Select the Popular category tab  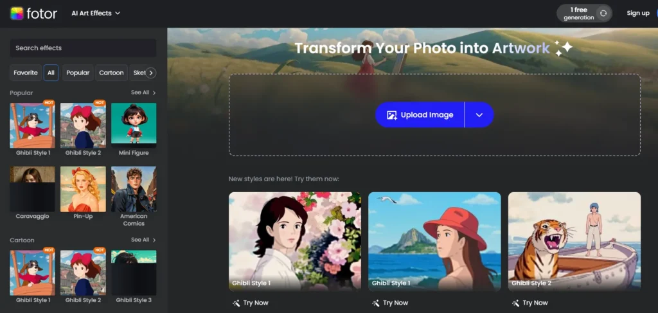point(78,73)
